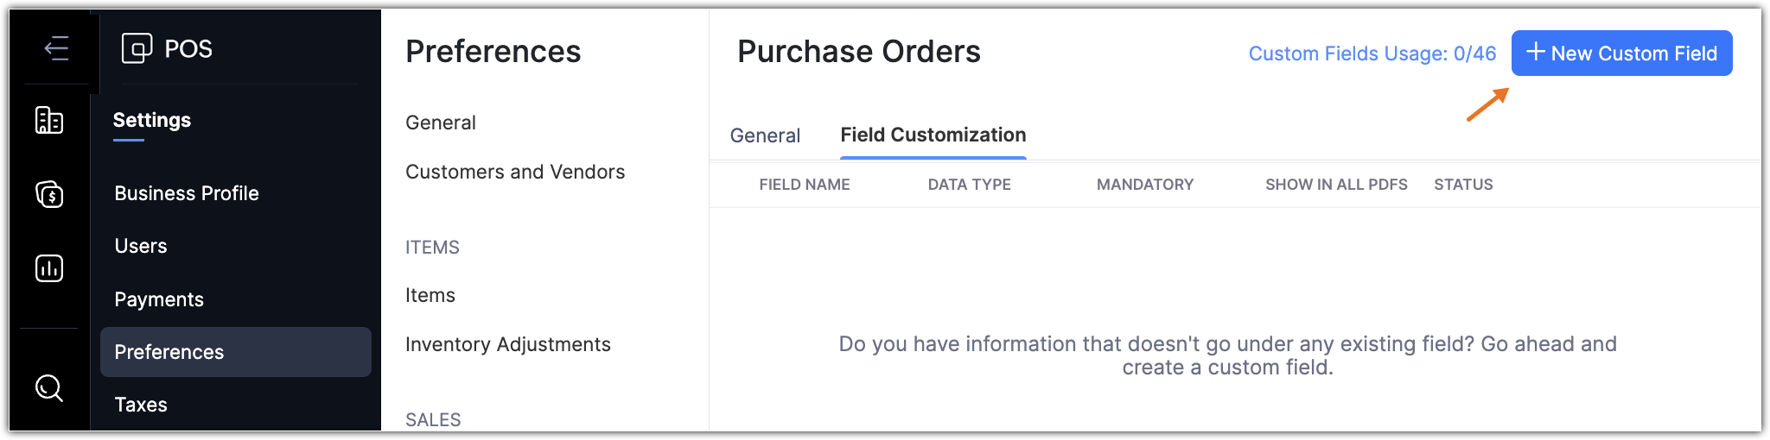1770x440 pixels.
Task: Open the bar chart reports icon
Action: (49, 268)
